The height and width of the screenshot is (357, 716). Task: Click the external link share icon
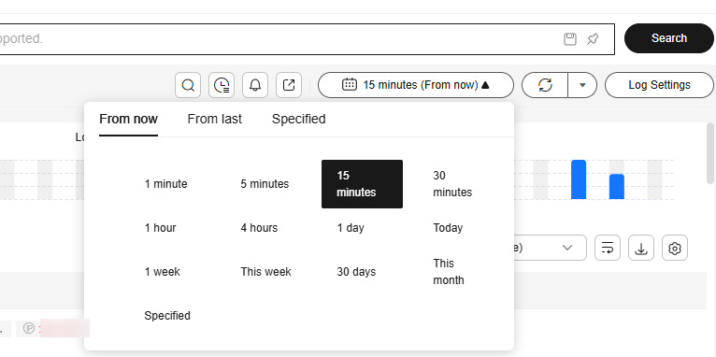(x=289, y=85)
